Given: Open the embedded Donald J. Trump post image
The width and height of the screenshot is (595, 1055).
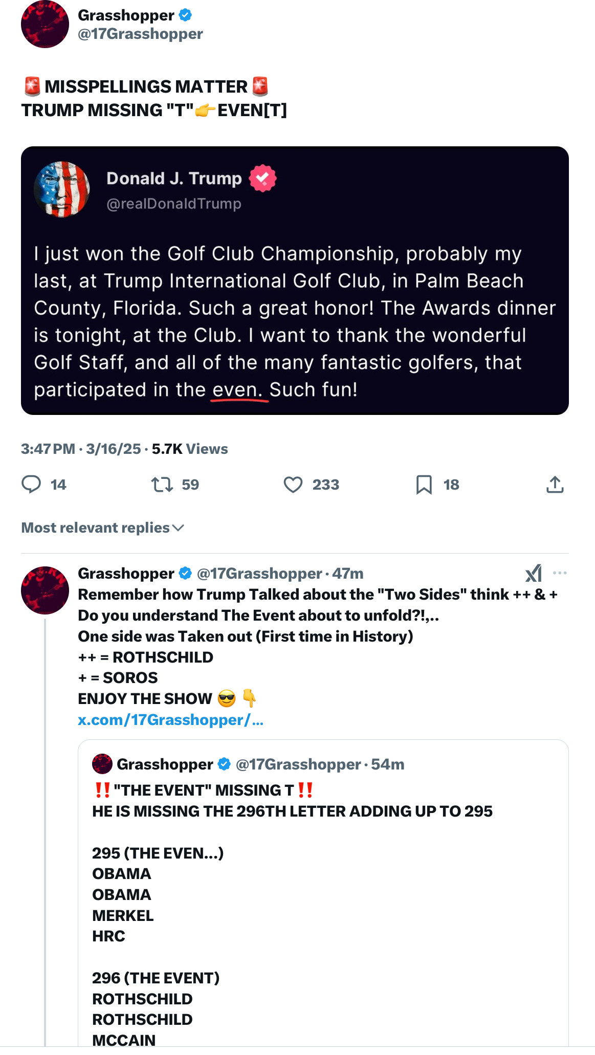Looking at the screenshot, I should pos(295,280).
